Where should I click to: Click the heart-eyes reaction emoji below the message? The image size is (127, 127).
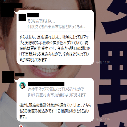(x=21, y=126)
